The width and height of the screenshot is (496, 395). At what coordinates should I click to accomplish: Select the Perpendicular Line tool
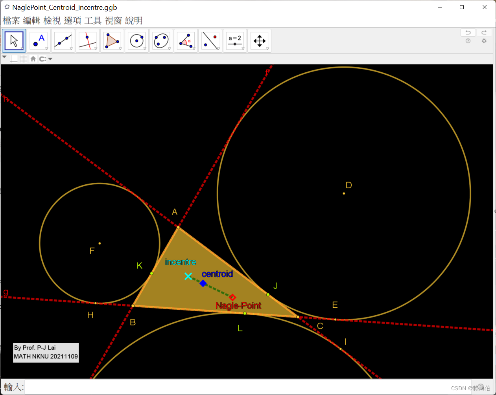click(x=87, y=40)
